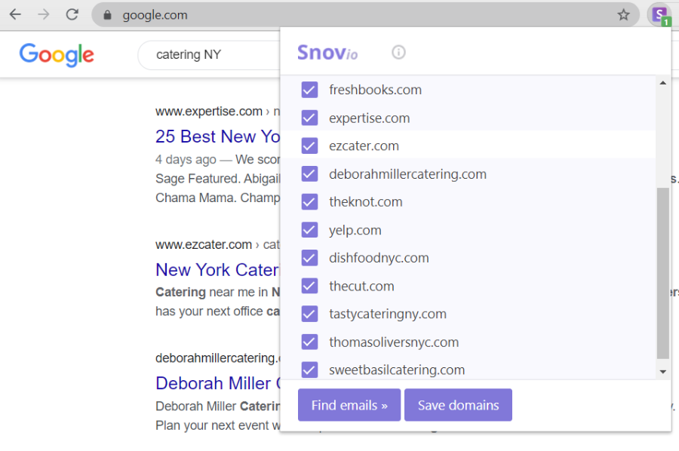
Task: Open the Snov.io extension icon
Action: pos(659,15)
